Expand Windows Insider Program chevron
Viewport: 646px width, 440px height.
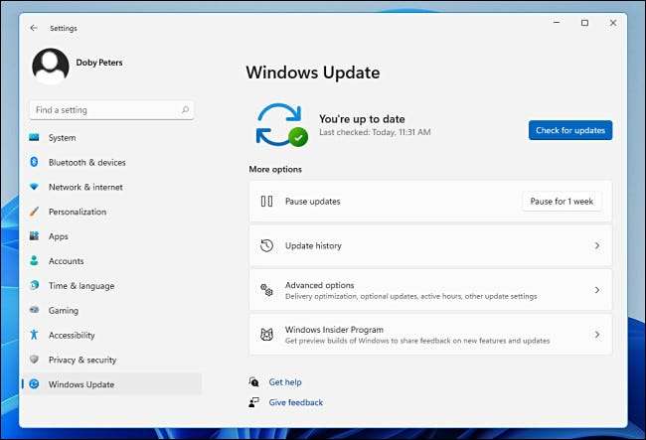pos(596,335)
